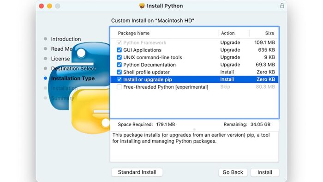Select the Shell profile updater row label
Image resolution: width=323 pixels, height=182 pixels.
146,72
